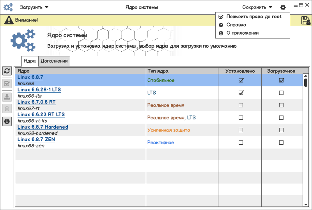Choose О приложении from the menu
The width and height of the screenshot is (312, 210).
point(242,33)
